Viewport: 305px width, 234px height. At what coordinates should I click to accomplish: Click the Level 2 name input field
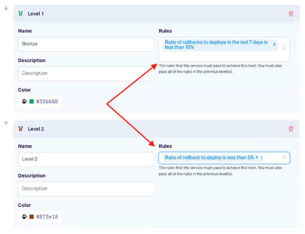click(x=86, y=159)
